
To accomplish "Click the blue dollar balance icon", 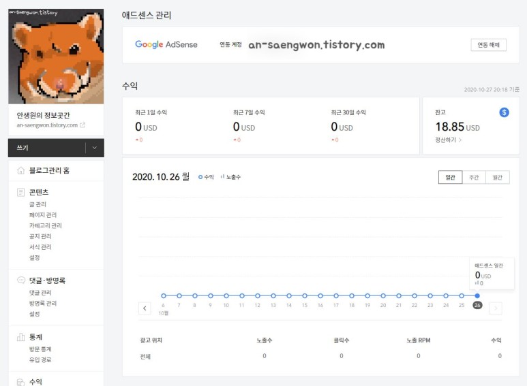I will [504, 112].
